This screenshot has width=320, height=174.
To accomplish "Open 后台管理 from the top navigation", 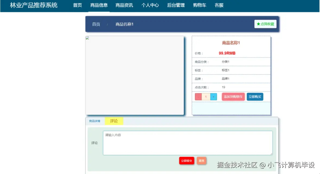I will (x=176, y=5).
